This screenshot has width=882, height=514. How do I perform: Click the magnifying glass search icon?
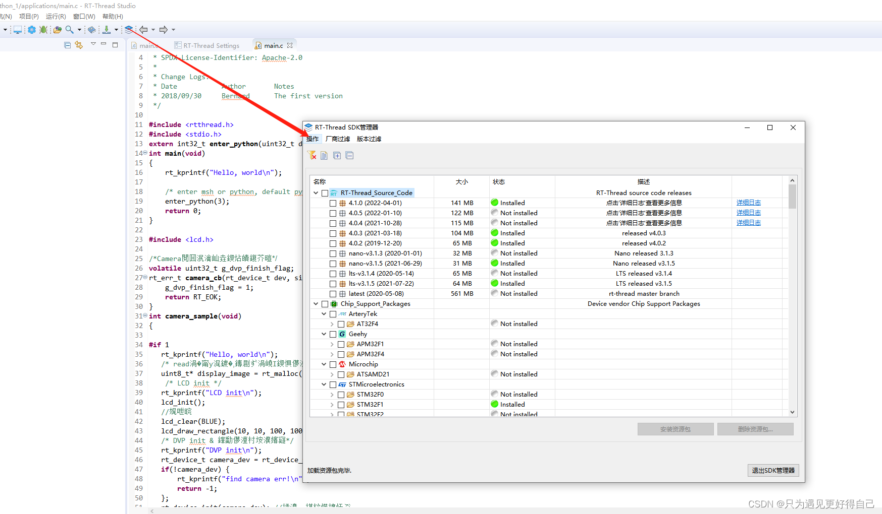click(70, 30)
